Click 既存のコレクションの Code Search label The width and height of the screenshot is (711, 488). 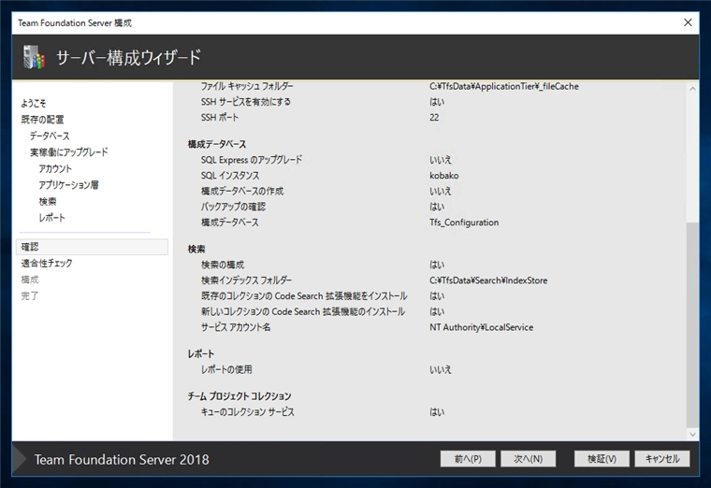click(x=304, y=295)
